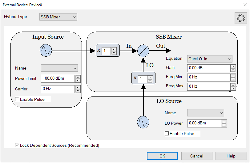
Task: Open the Input Source Name dropdown
Action: point(59,68)
